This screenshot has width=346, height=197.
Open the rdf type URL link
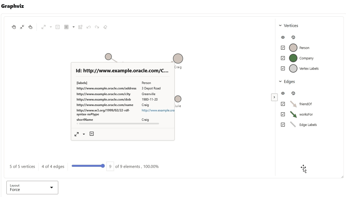pyautogui.click(x=158, y=111)
